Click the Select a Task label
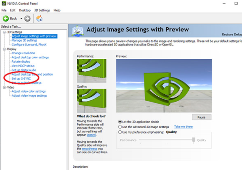The image size is (242, 170). point(11,27)
